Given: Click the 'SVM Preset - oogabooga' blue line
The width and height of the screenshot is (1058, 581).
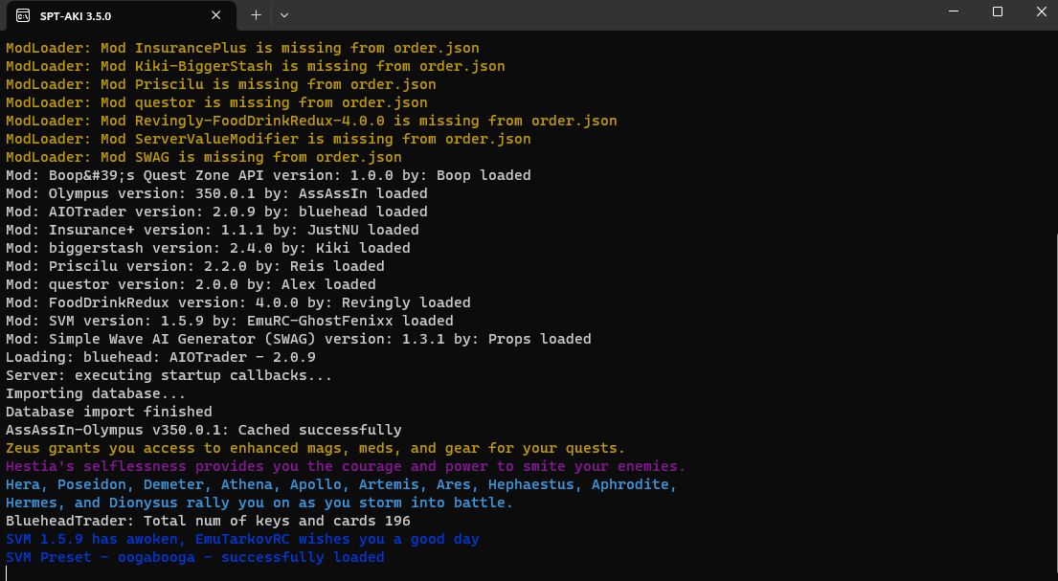Looking at the screenshot, I should (195, 557).
